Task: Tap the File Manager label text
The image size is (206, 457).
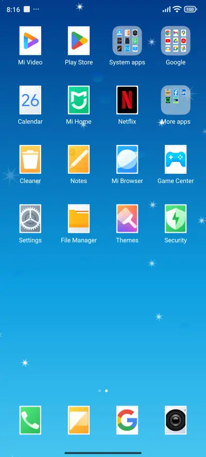Action: 79,241
